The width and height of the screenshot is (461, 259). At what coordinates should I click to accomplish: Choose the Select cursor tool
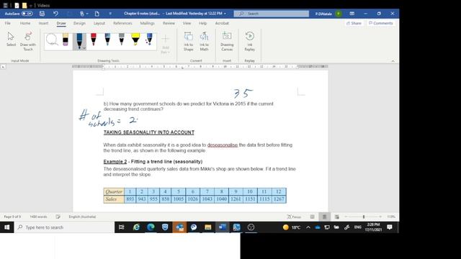(x=11, y=40)
